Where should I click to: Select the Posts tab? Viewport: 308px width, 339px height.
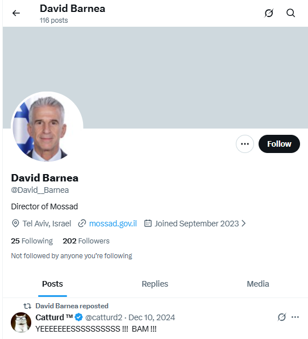click(x=52, y=284)
